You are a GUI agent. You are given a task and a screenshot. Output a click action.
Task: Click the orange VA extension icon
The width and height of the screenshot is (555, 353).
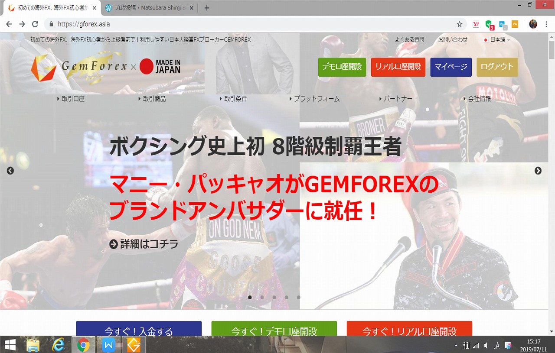(515, 24)
